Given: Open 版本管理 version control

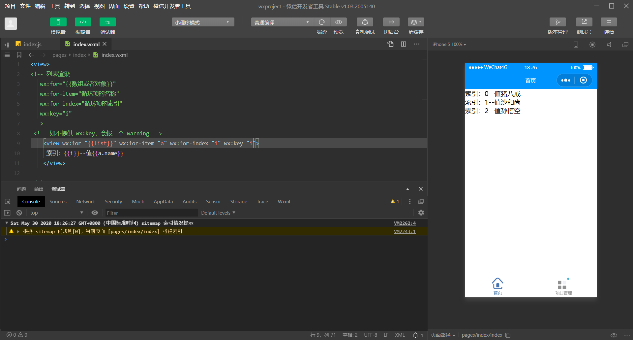Looking at the screenshot, I should point(558,22).
